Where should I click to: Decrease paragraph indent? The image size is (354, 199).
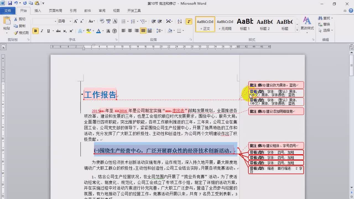[x=153, y=21]
